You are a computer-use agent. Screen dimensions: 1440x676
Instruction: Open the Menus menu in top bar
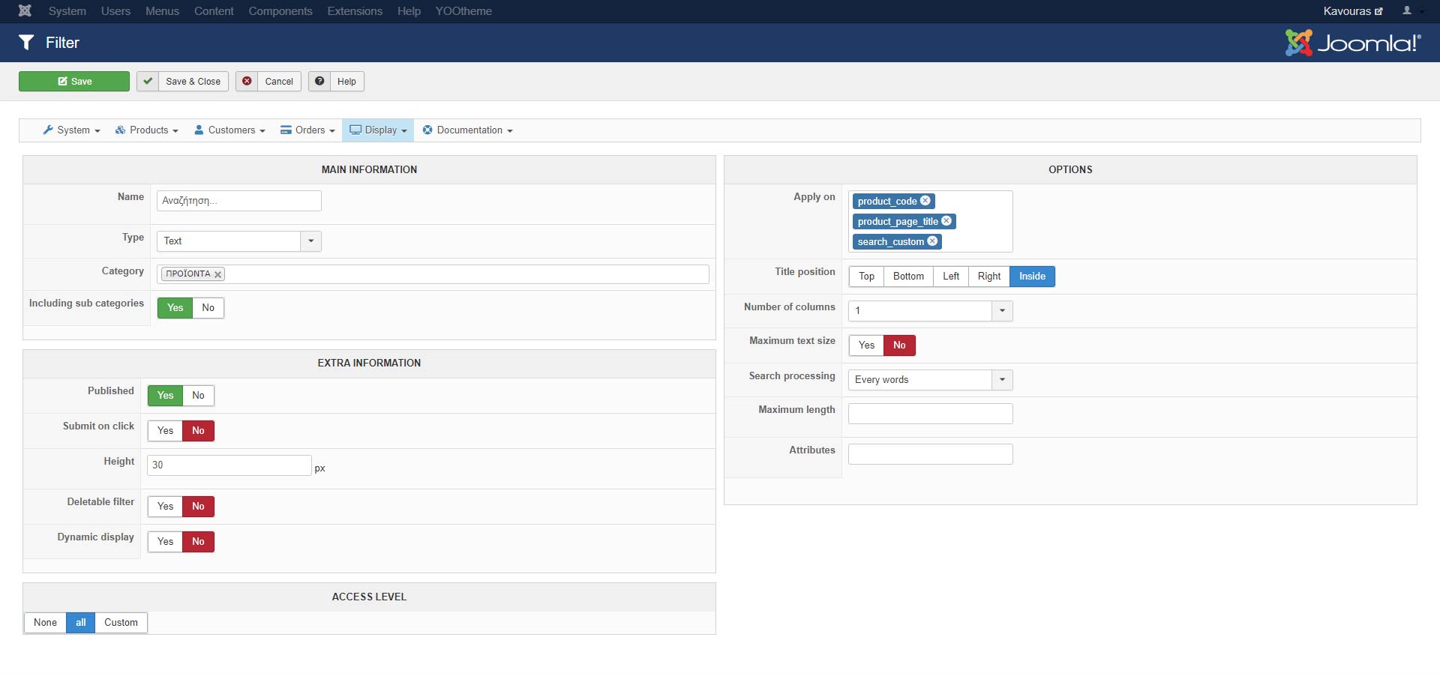pos(162,11)
